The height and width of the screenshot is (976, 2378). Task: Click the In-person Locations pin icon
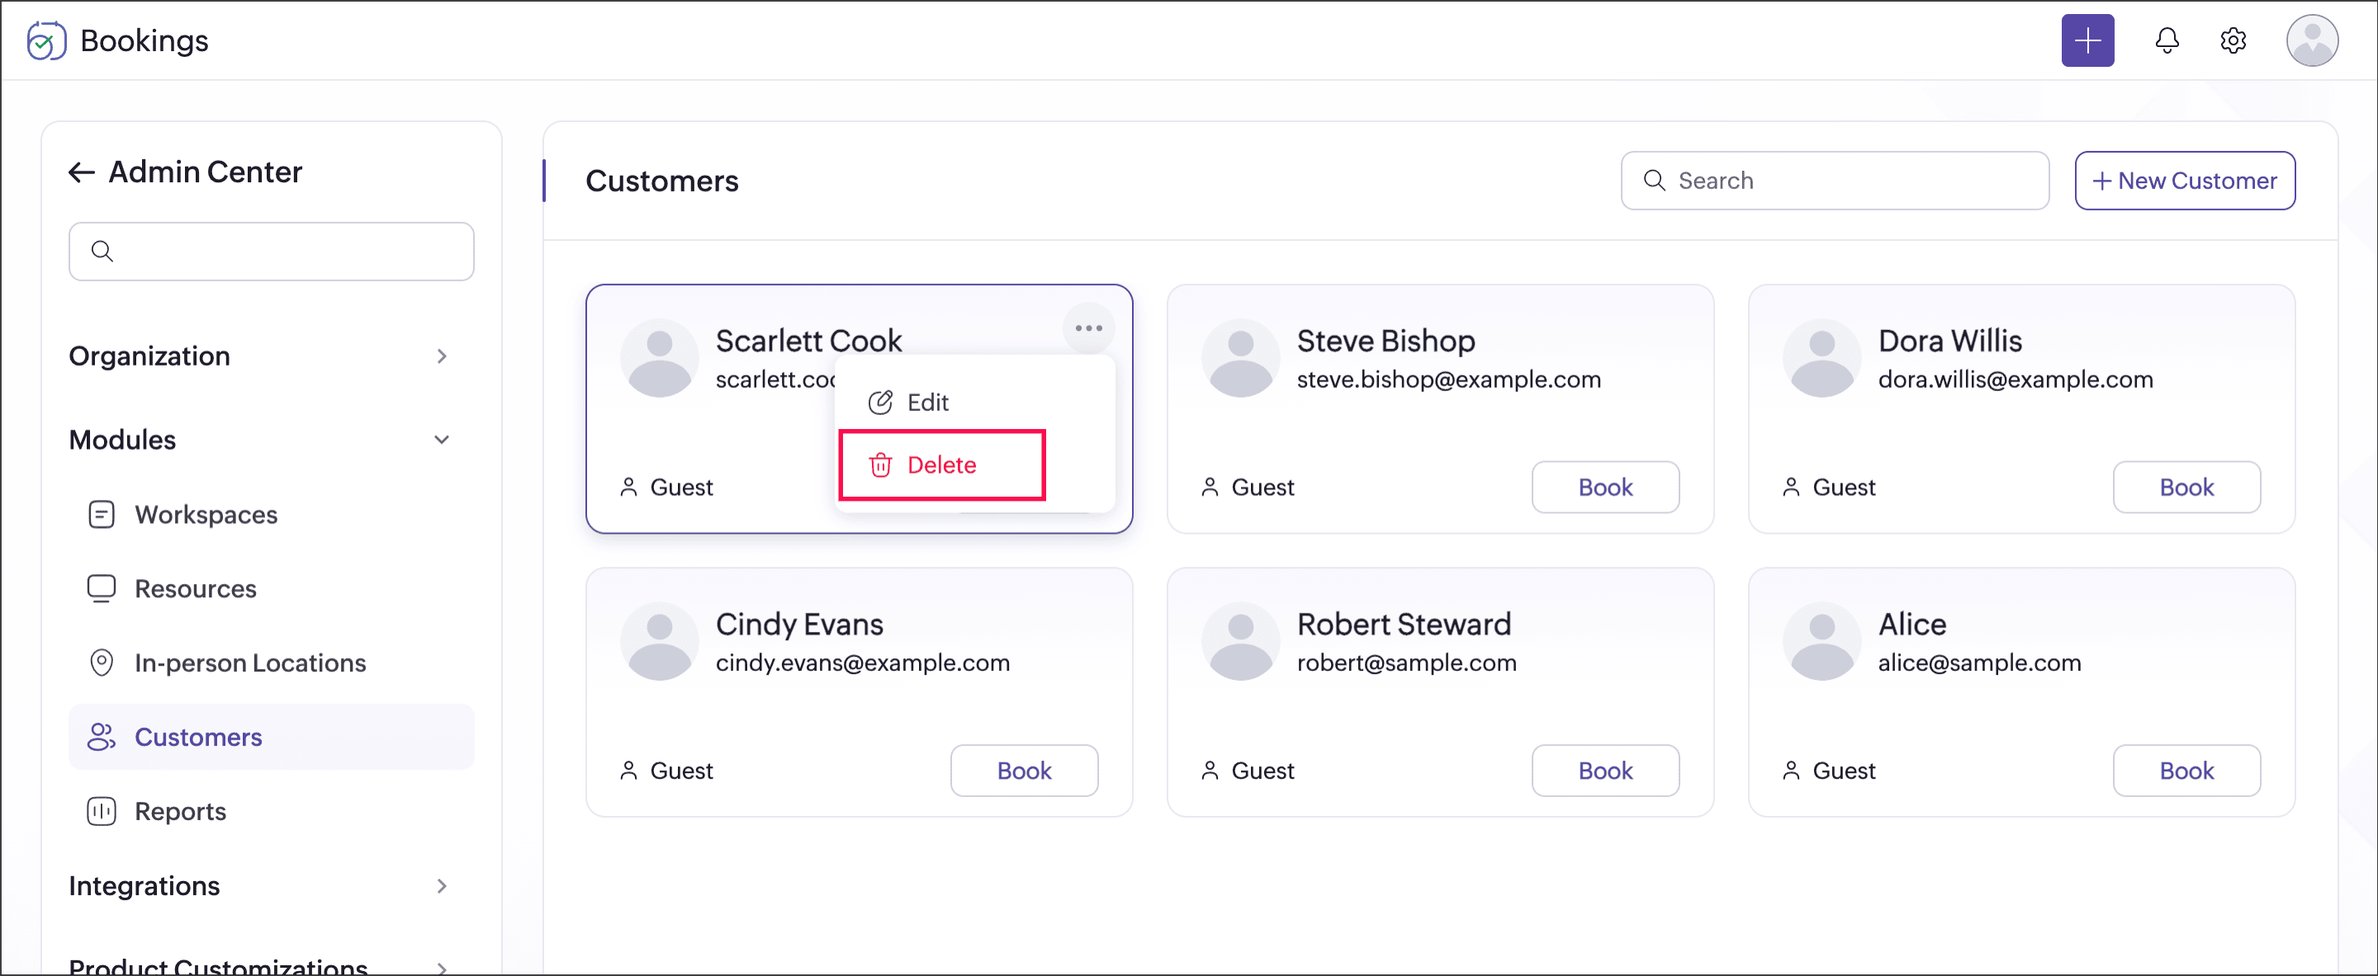[x=102, y=662]
